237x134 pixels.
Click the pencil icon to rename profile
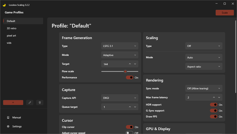[x=30, y=103]
